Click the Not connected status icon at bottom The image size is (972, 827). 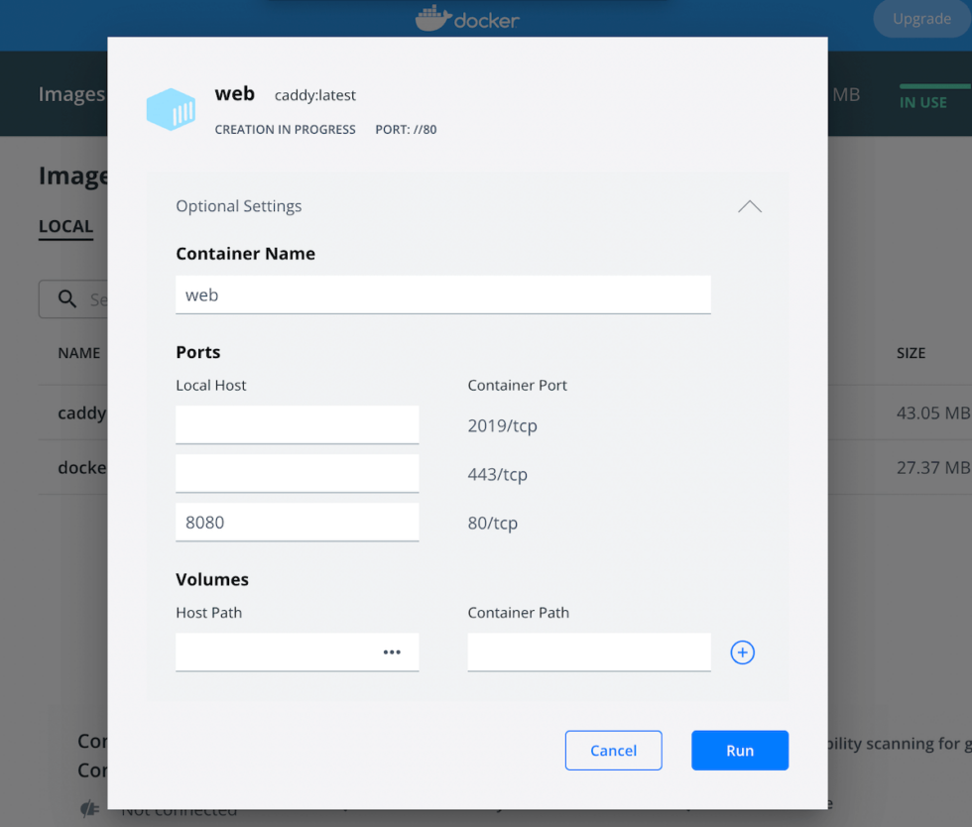click(89, 809)
